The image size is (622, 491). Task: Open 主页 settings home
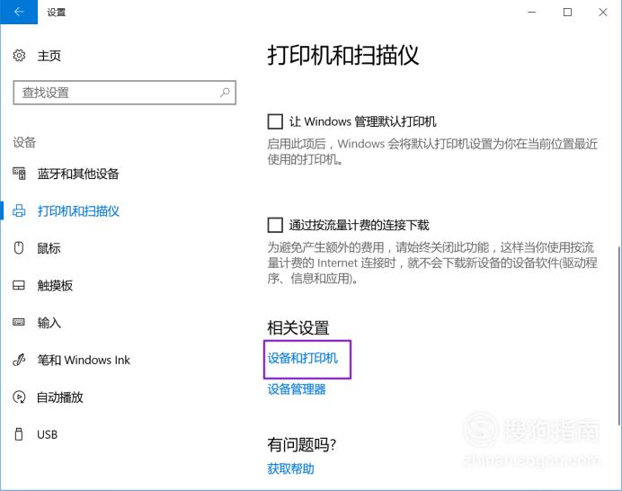coord(49,56)
